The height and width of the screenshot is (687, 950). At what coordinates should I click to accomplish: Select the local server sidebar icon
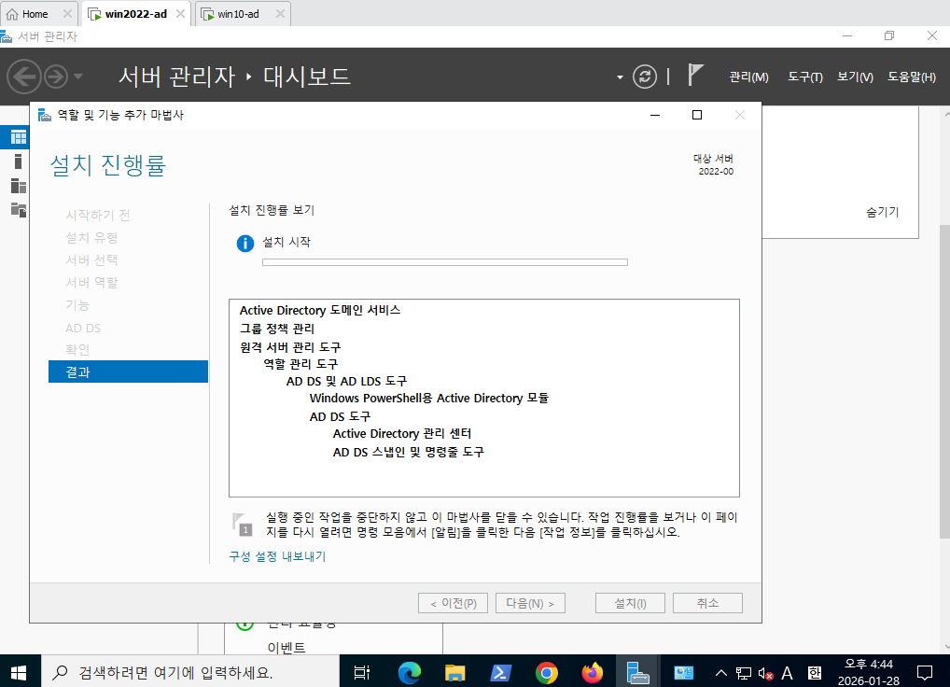click(x=18, y=161)
